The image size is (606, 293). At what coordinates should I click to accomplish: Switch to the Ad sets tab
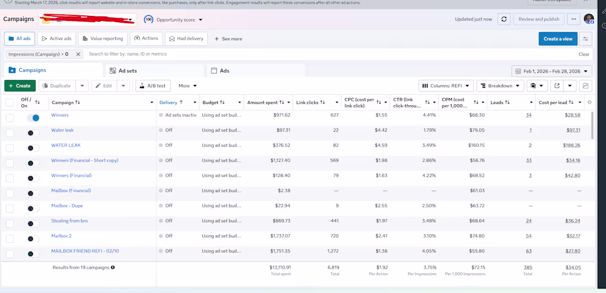click(127, 70)
